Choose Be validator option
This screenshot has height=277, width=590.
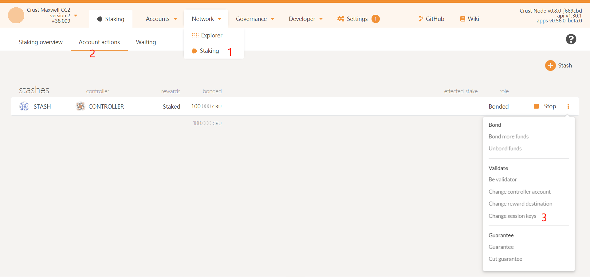pos(502,179)
